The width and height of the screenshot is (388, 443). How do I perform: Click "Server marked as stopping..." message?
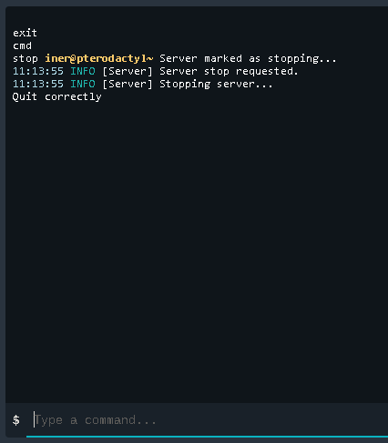248,58
